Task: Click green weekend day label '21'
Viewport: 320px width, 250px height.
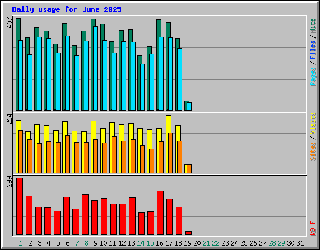Action: tap(206, 243)
